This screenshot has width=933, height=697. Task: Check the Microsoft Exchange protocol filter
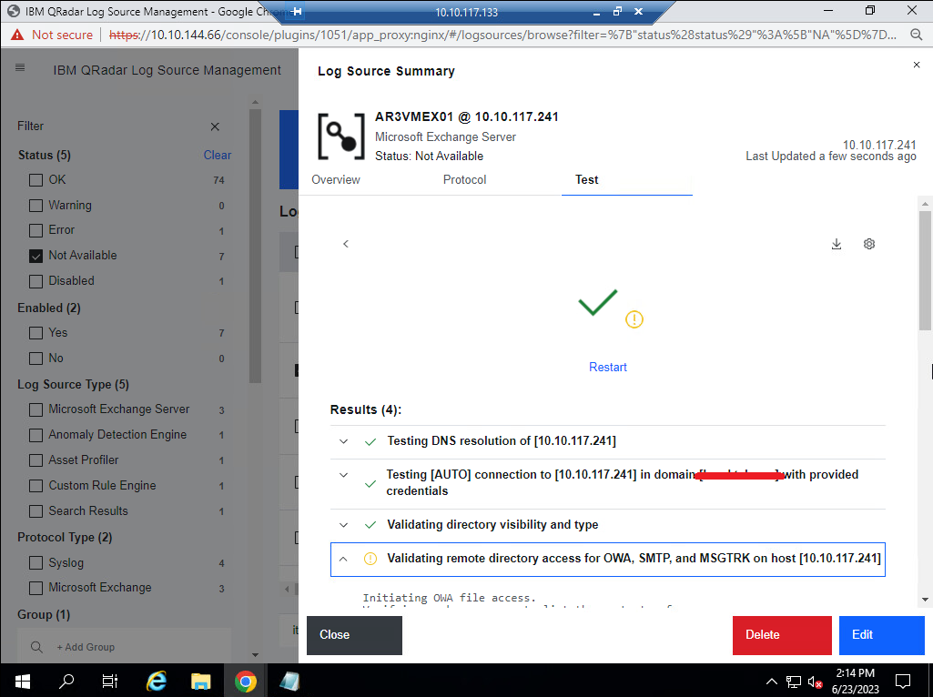pos(35,588)
